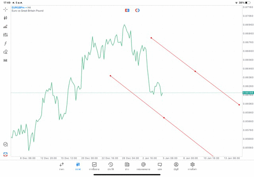Open the ประวัติ (History) tab
Image resolution: width=254 pixels, height=177 pixels.
point(110,166)
